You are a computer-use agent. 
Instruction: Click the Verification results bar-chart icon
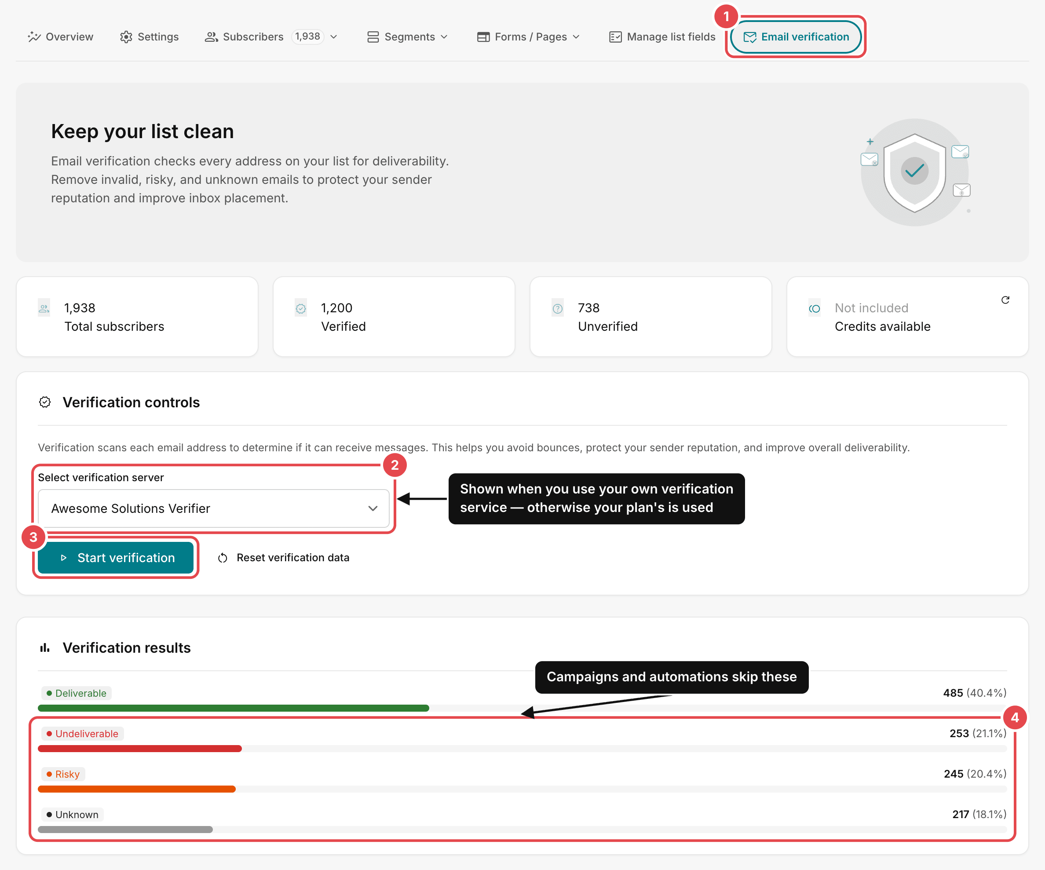click(45, 647)
